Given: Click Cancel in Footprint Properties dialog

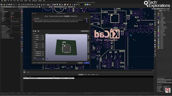Looking at the screenshot, I should coord(80,63).
